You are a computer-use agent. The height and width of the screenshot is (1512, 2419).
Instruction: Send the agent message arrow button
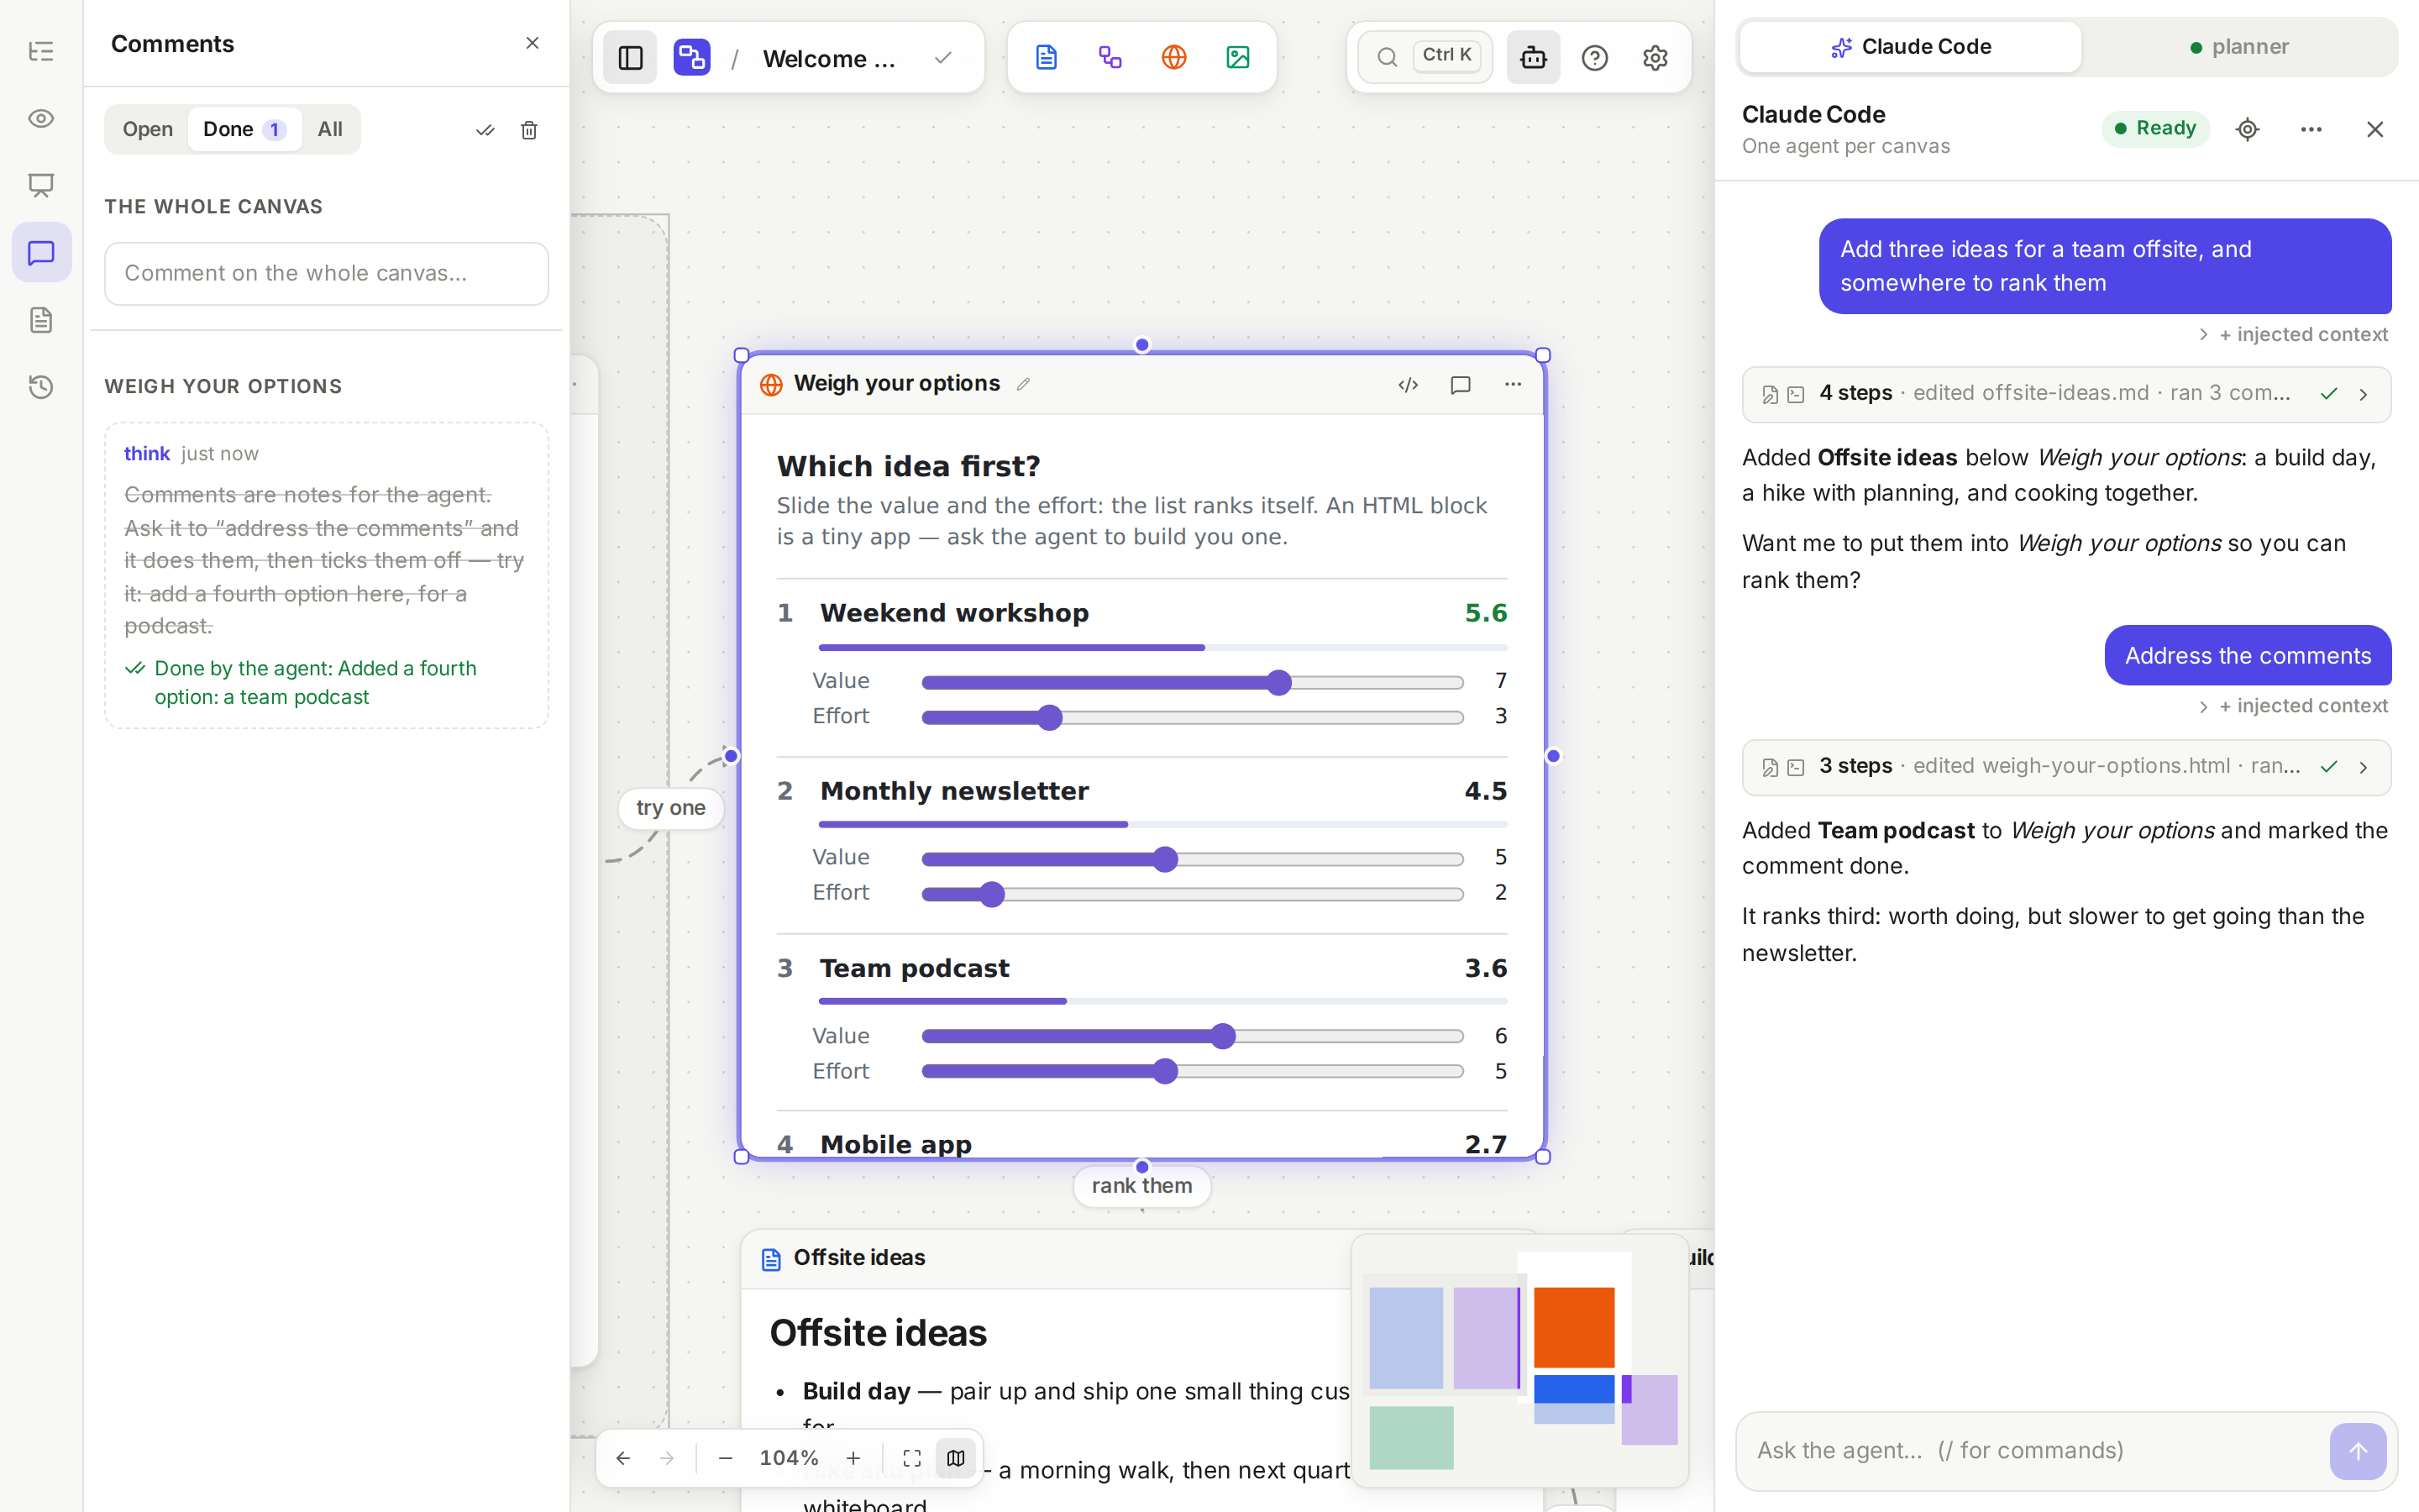(2357, 1451)
